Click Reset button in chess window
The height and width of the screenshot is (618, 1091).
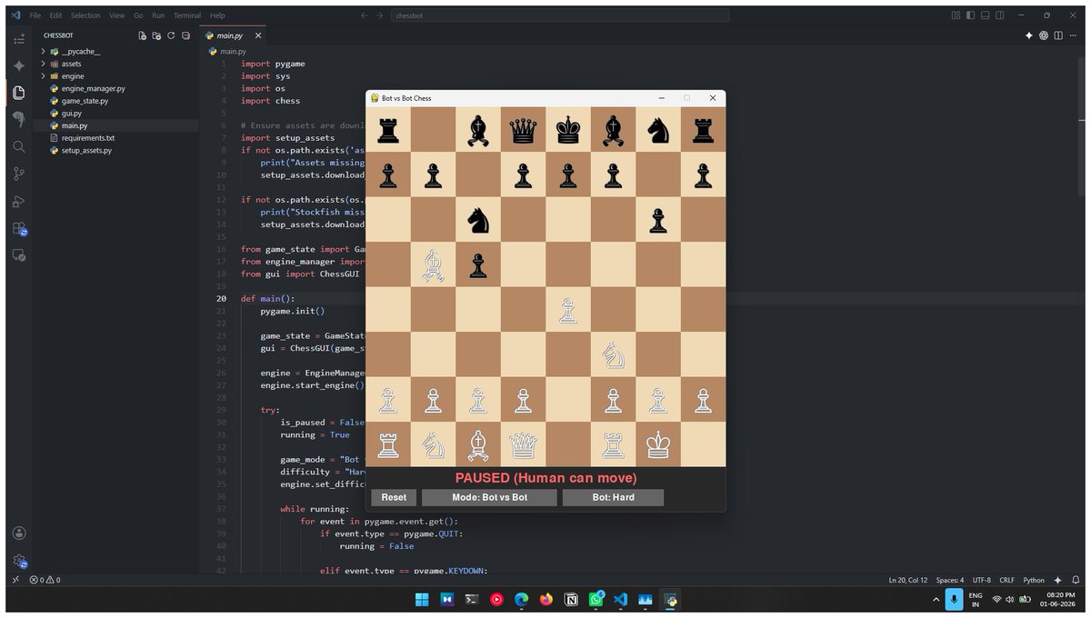tap(394, 497)
